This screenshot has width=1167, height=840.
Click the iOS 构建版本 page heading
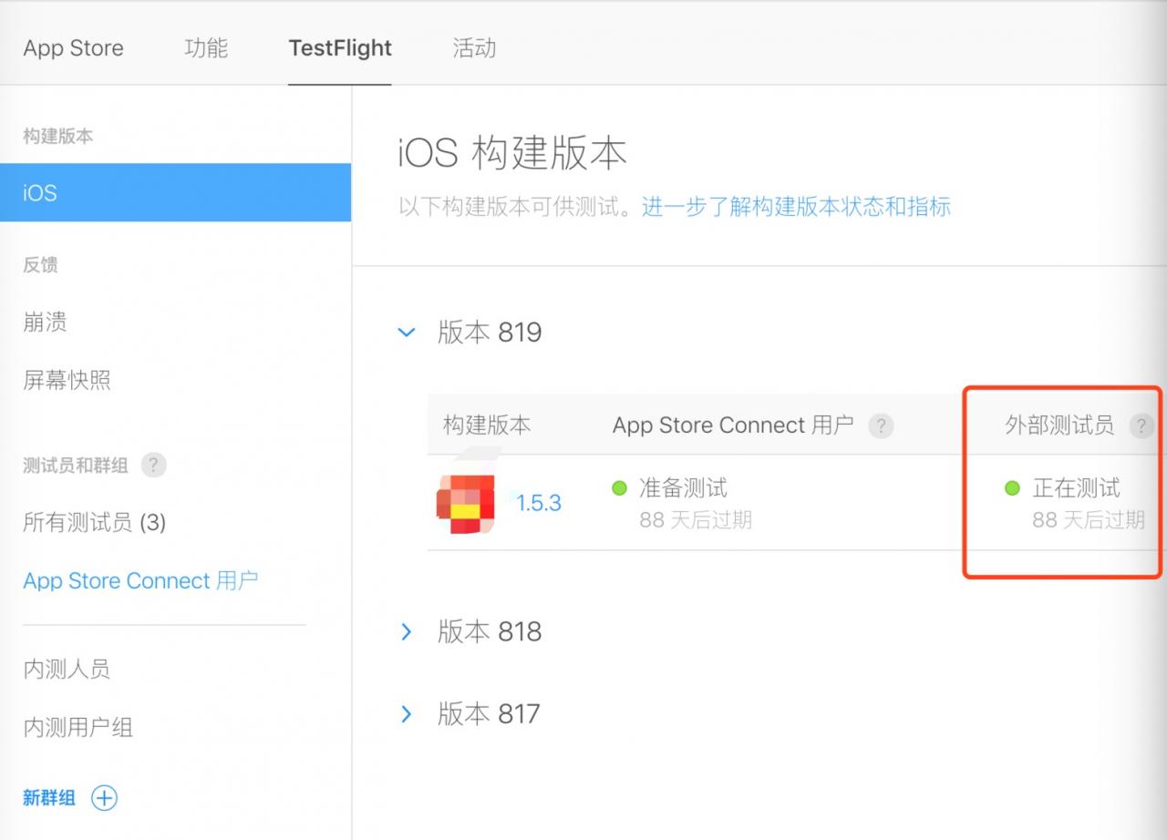512,153
